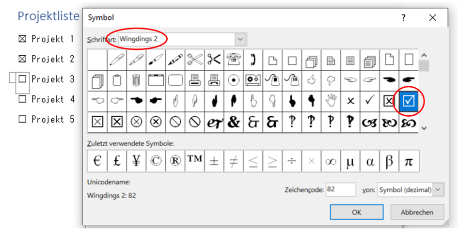Check the Projekt 4 checkbox
The height and width of the screenshot is (232, 458).
[22, 99]
